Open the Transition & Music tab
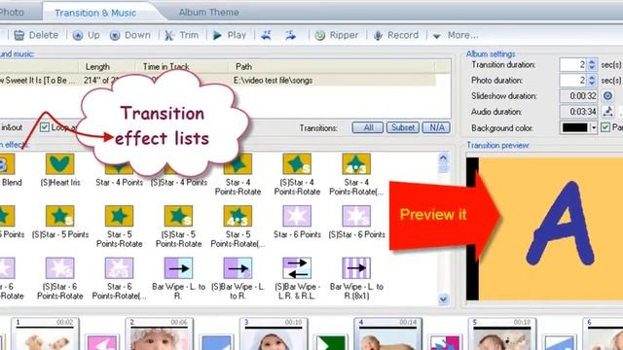The height and width of the screenshot is (350, 623). tap(95, 13)
